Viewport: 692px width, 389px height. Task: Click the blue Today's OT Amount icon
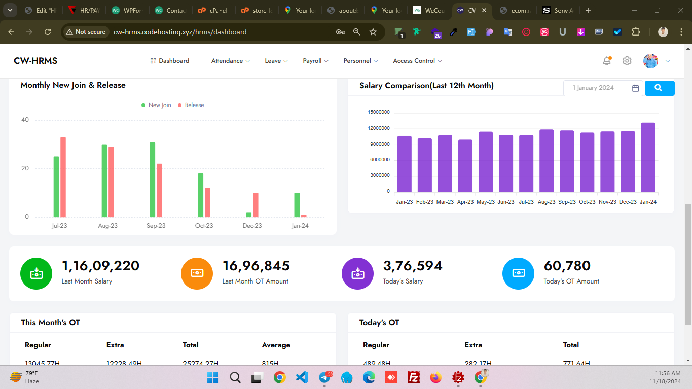click(518, 273)
